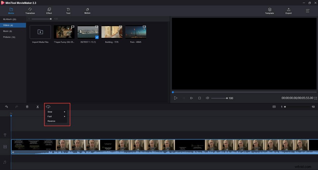Undo the last action

click(7, 106)
